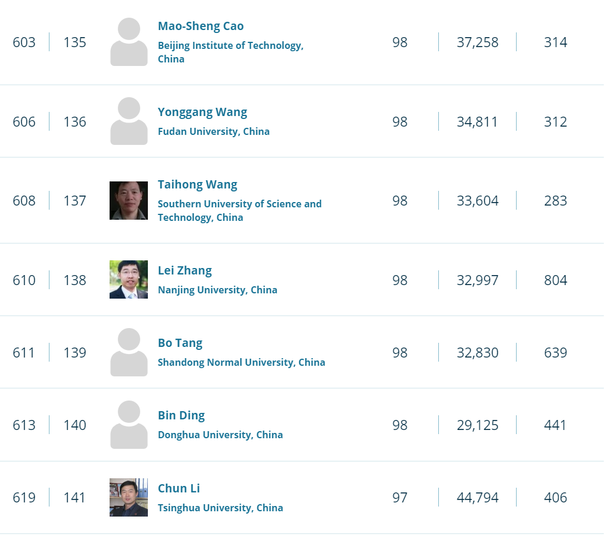Open Mao-Sheng Cao's profile link
This screenshot has width=605, height=536.
pos(200,27)
